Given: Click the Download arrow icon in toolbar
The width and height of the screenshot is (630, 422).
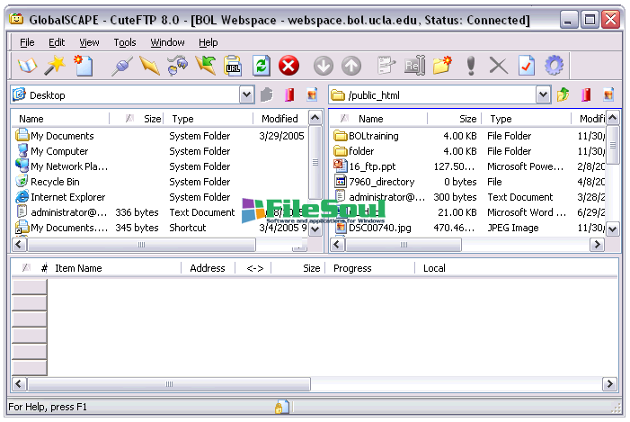Looking at the screenshot, I should point(324,65).
